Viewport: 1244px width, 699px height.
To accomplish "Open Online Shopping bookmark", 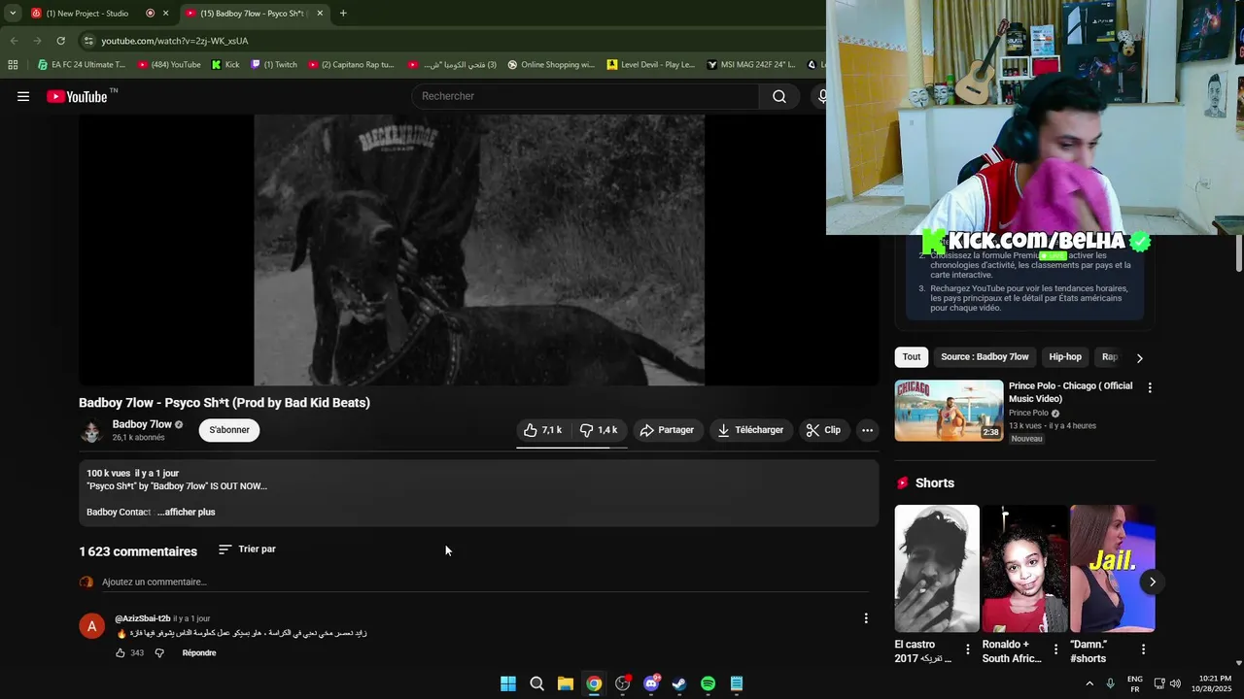I will point(551,65).
